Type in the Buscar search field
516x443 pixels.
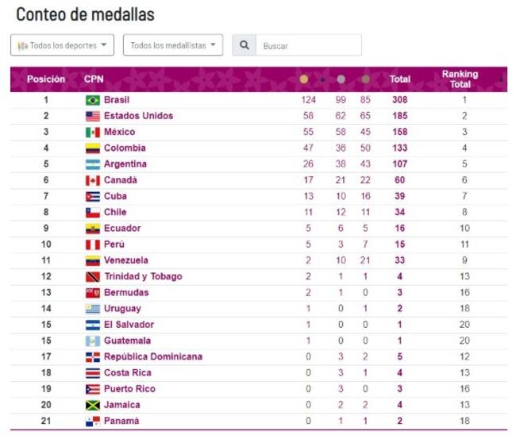click(308, 45)
